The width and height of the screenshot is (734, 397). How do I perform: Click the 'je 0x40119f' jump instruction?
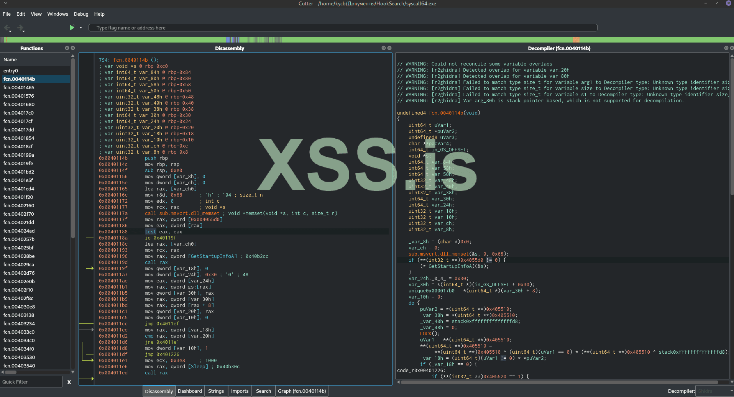160,238
